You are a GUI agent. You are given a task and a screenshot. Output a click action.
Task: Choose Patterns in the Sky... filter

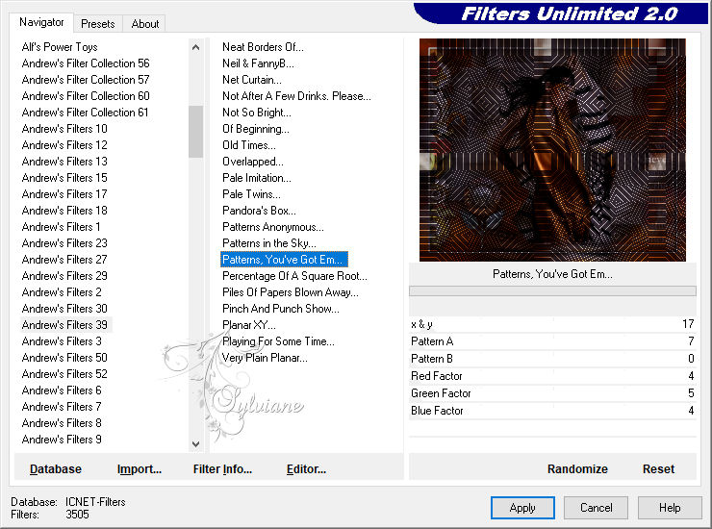[269, 243]
